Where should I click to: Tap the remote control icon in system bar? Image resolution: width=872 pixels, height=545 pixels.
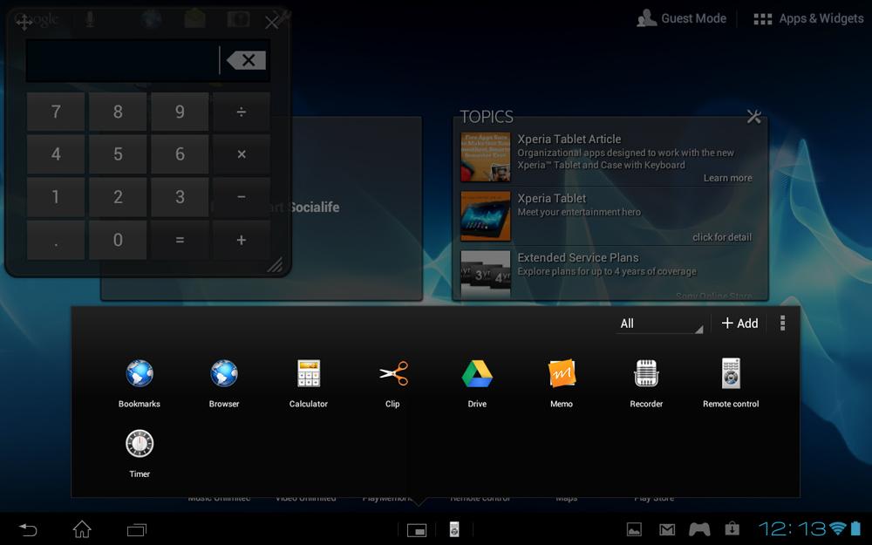454,529
